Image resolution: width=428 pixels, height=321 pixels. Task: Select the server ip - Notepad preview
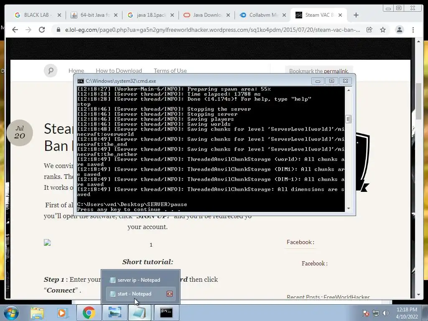tap(140, 280)
